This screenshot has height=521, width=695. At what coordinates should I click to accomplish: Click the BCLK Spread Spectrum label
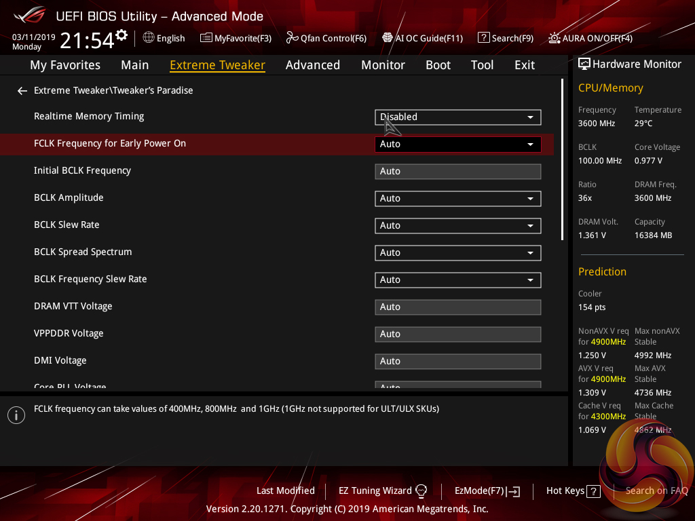[83, 252]
